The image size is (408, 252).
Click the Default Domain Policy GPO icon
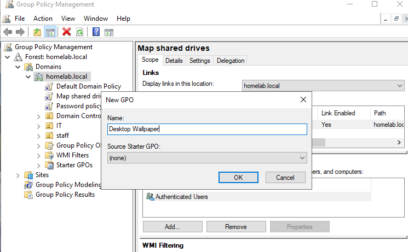49,86
